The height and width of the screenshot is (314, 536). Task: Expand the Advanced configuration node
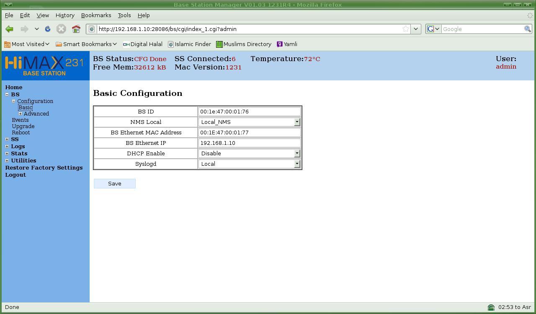coord(20,114)
